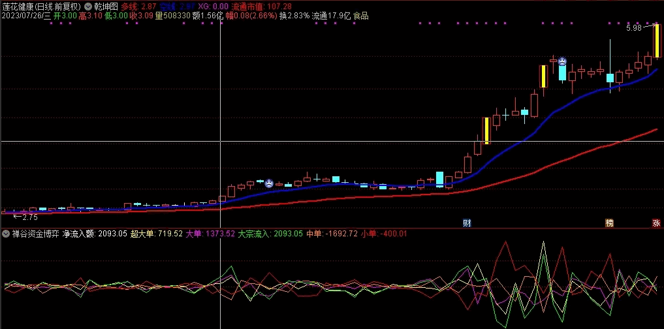Select the 多线 2.87 indicator label
Viewport: 664px width, 329px height.
point(138,7)
